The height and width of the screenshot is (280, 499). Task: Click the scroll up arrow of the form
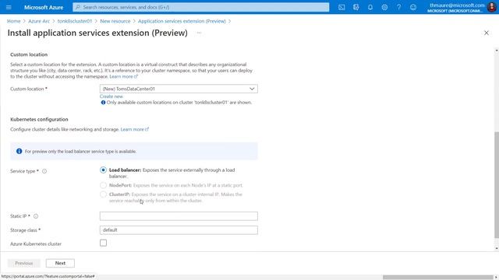coord(497,51)
